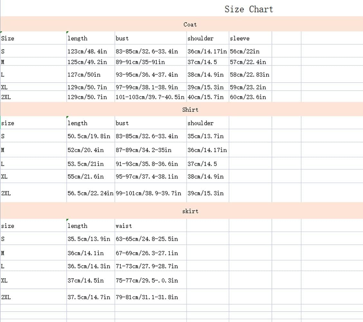Viewport: 363px width, 322px height.
Task: Select the 56.5cm/22.24in length cell
Action: click(90, 193)
